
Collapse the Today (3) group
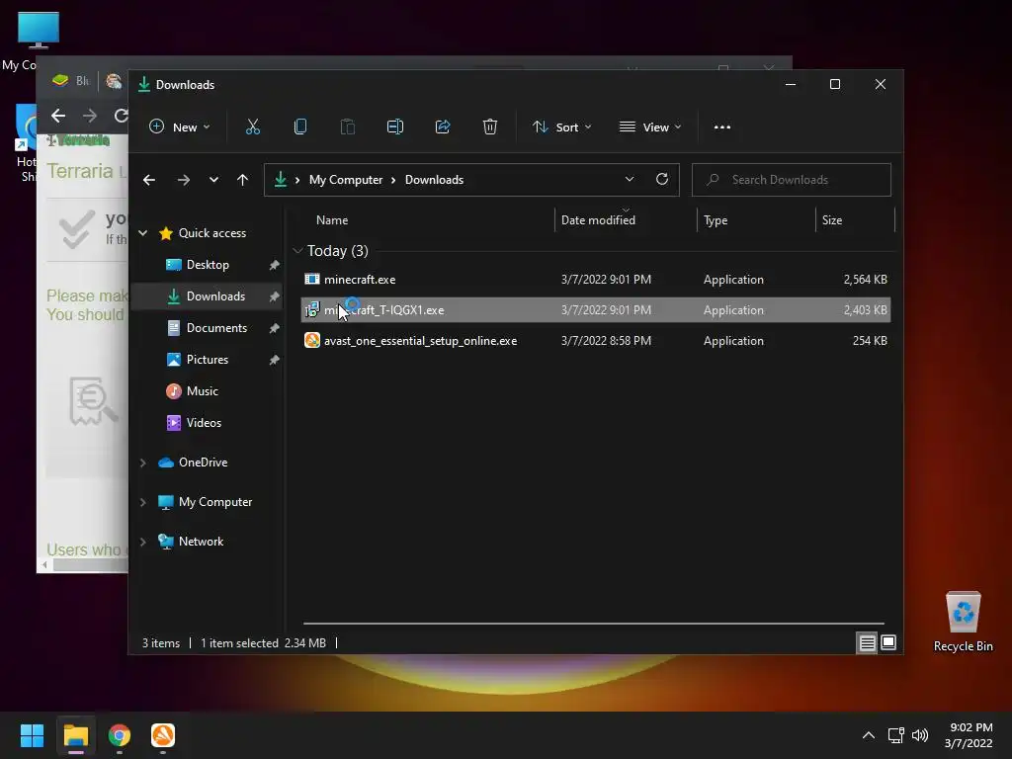297,250
